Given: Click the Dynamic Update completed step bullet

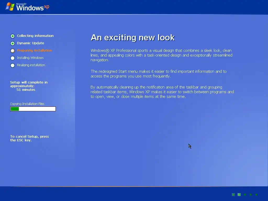Looking at the screenshot, I should coord(13,43).
